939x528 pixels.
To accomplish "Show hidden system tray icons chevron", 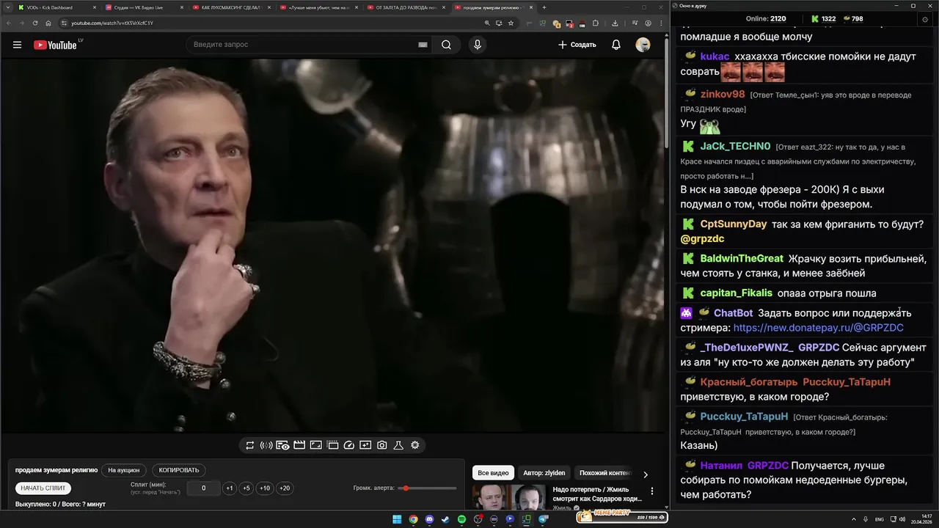I will 854,519.
